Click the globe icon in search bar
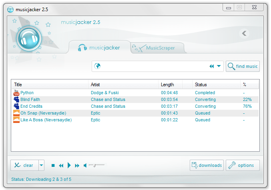Image resolution: width=271 pixels, height=190 pixels. click(97, 66)
